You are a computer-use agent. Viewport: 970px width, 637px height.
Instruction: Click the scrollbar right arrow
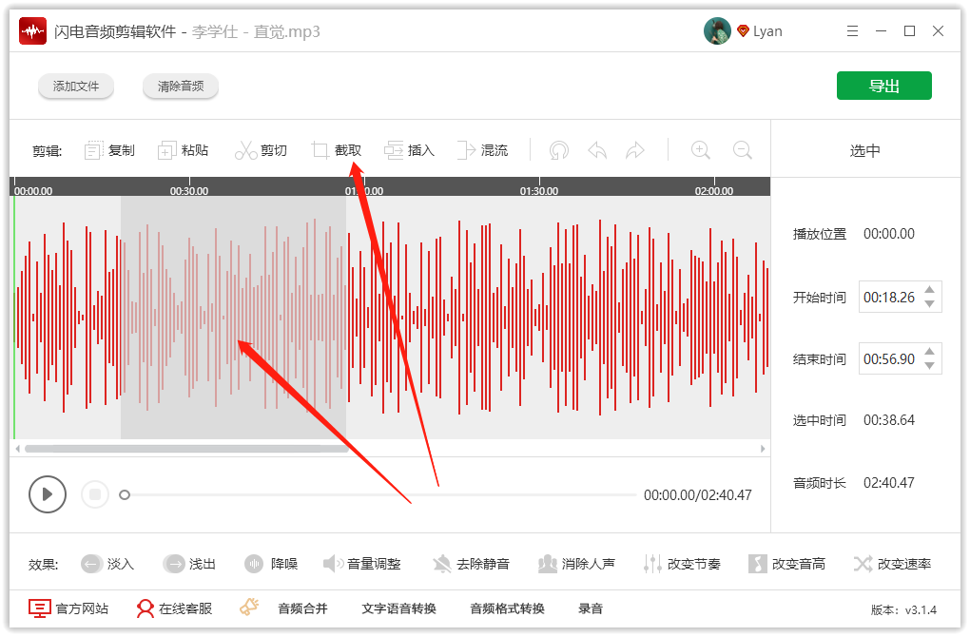pos(763,449)
